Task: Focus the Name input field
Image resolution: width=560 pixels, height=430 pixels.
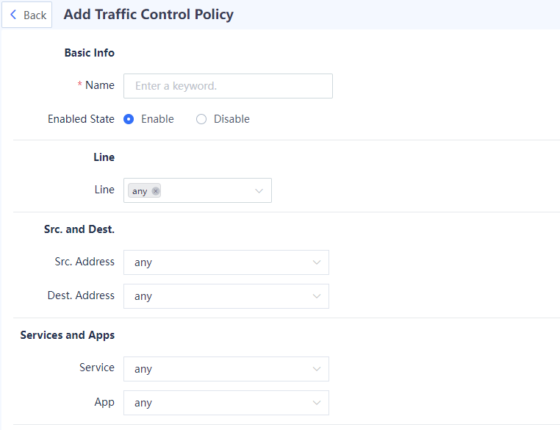Action: coord(228,86)
